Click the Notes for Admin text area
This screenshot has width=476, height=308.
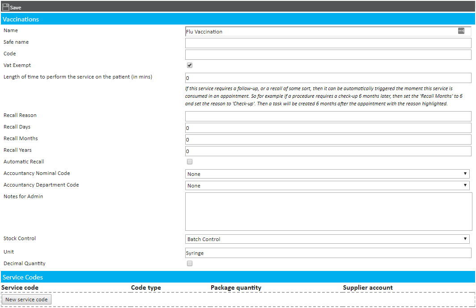[x=328, y=211]
